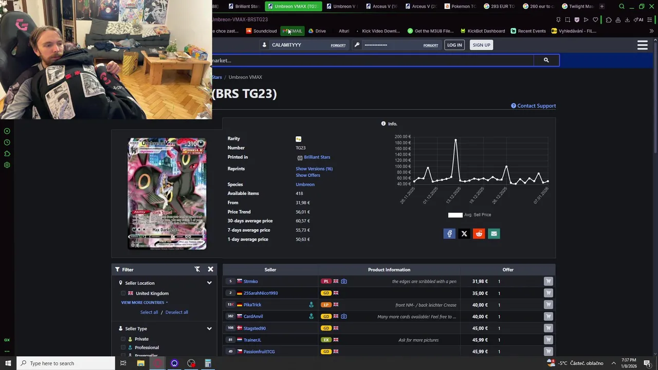This screenshot has width=658, height=370.
Task: Open the browser downloads icon
Action: (627, 20)
